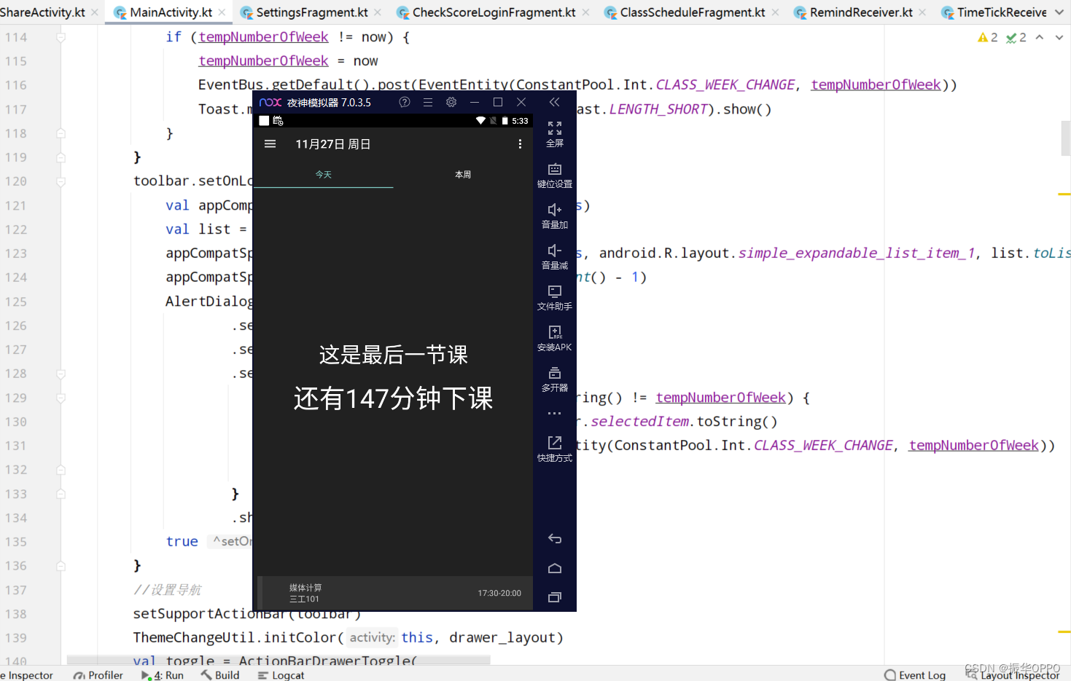1071x681 pixels.
Task: Tap the recent apps button in Nox sidebar
Action: coord(555,597)
